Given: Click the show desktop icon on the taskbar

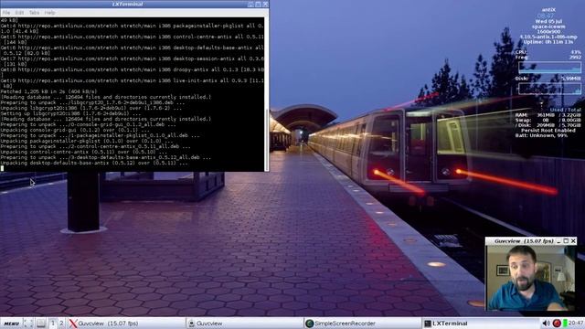Looking at the screenshot, I should click(28, 324).
